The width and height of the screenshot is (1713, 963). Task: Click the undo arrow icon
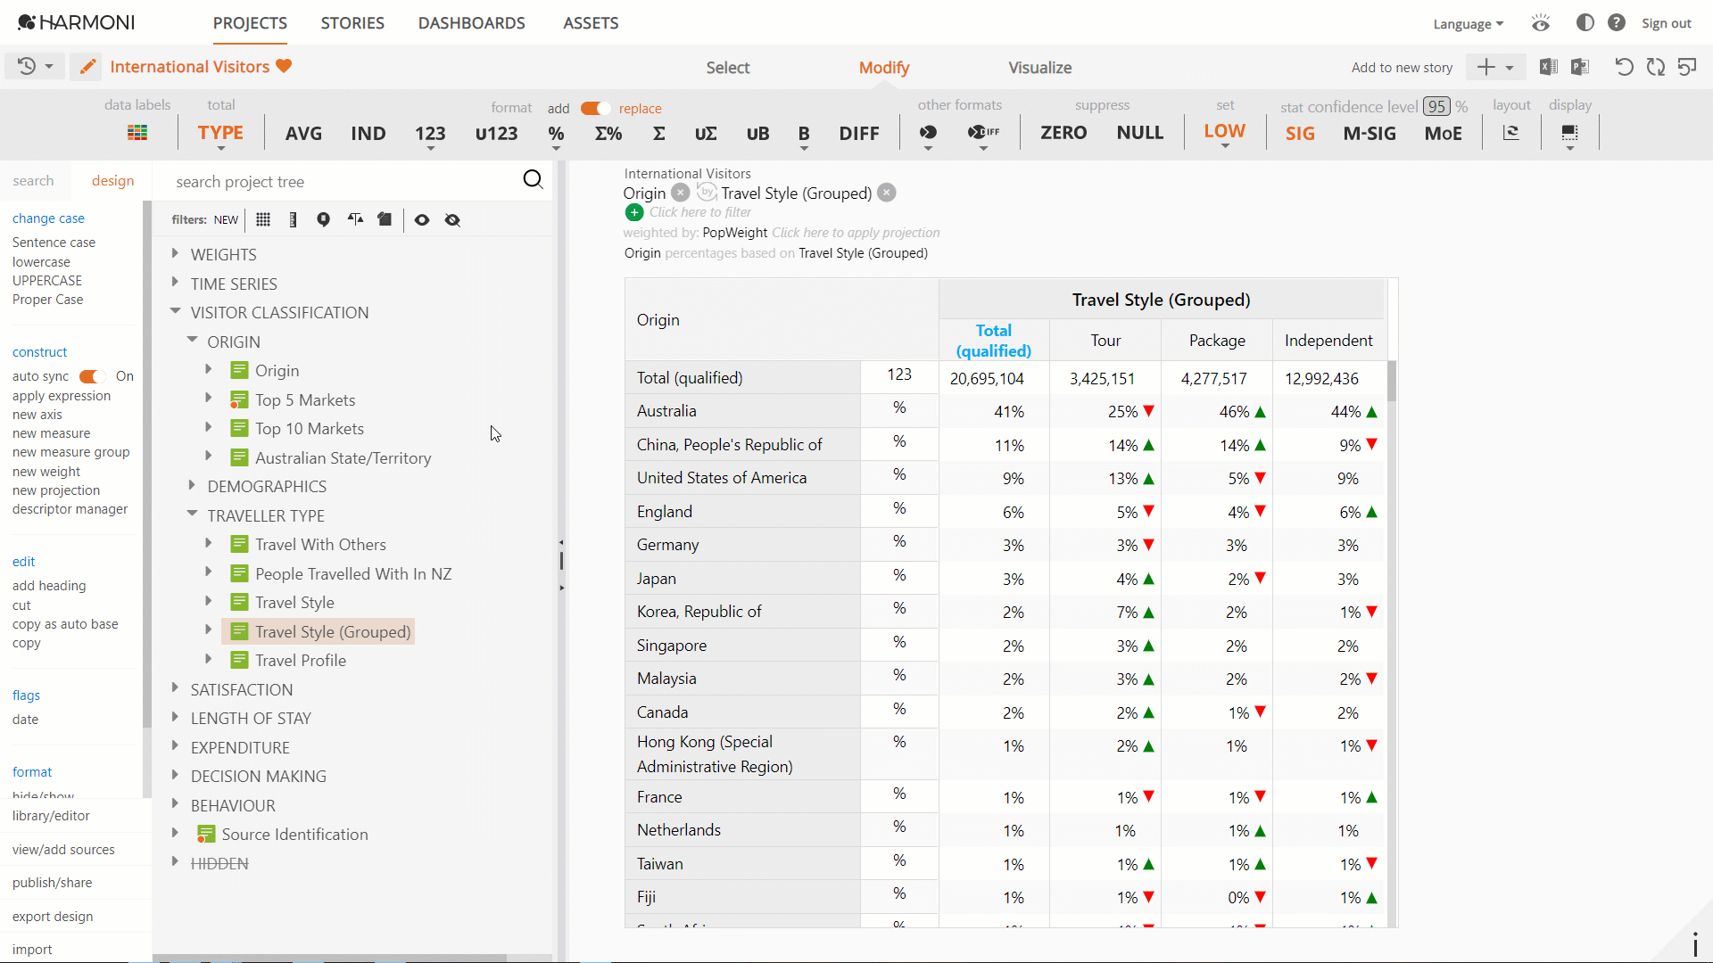pyautogui.click(x=1624, y=67)
